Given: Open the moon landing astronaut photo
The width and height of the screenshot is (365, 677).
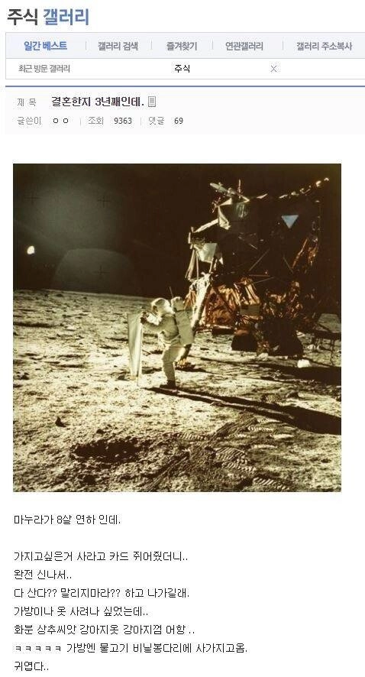Looking at the screenshot, I should pyautogui.click(x=177, y=327).
